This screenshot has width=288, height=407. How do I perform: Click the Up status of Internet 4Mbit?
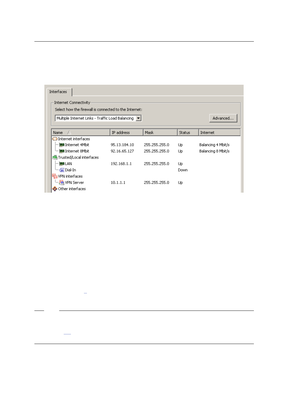181,145
